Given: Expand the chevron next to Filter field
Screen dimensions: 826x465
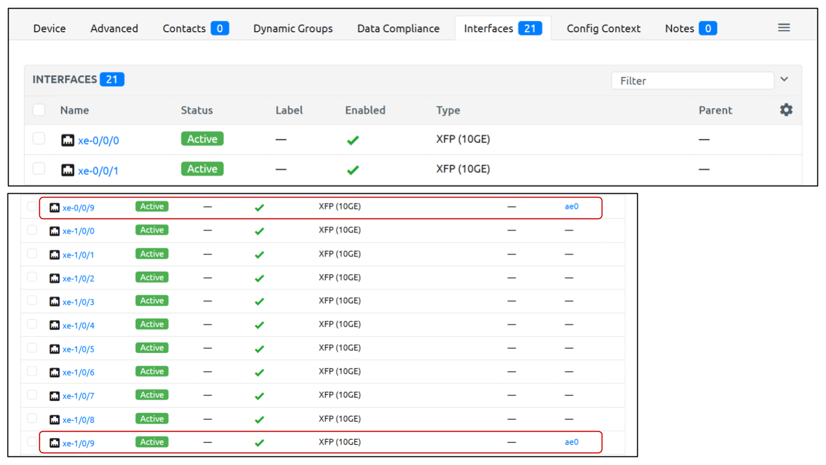Looking at the screenshot, I should coord(784,80).
